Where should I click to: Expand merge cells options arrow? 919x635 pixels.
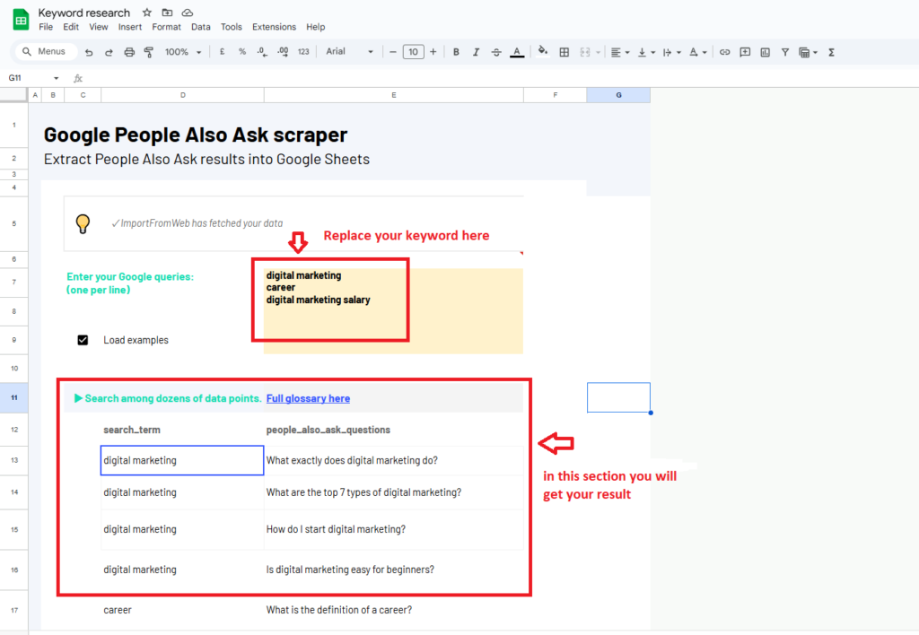[598, 52]
